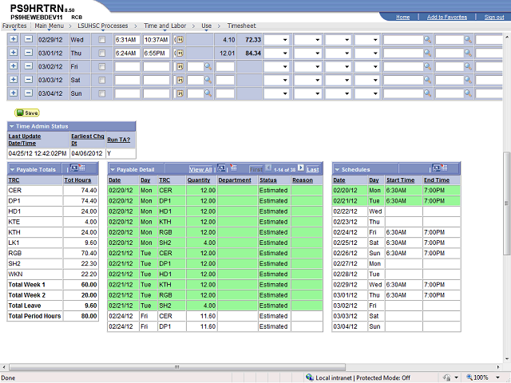Screen dimensions: 511x383
Task: Tick the checkbox on the 03/04/12 Sun row
Action: (102, 94)
